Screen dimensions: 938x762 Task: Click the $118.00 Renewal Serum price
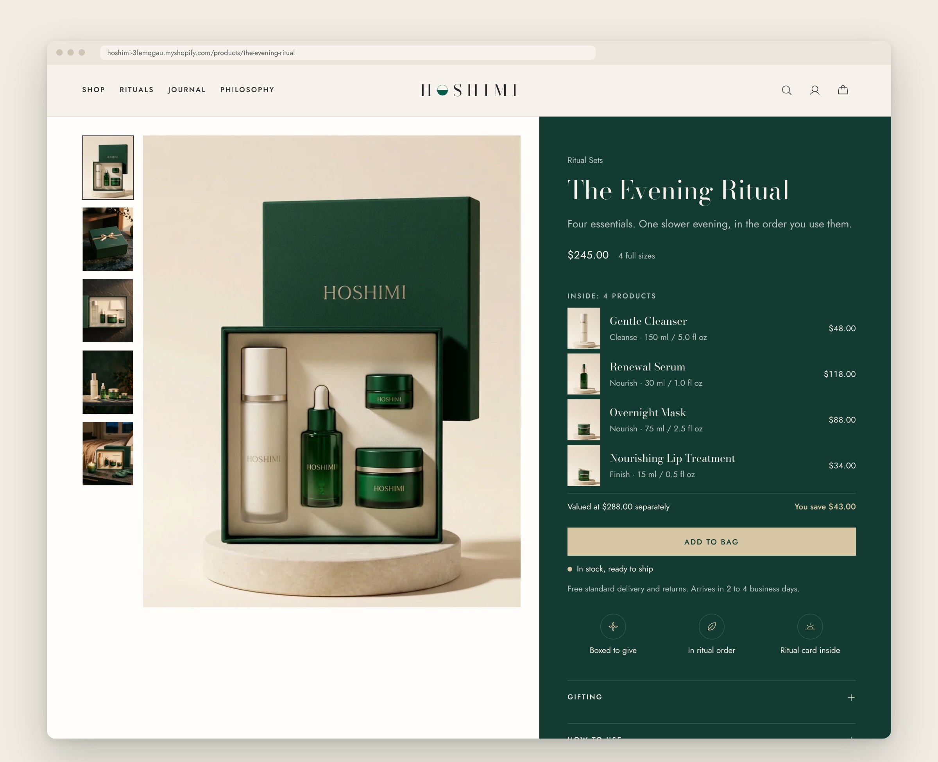coord(840,374)
